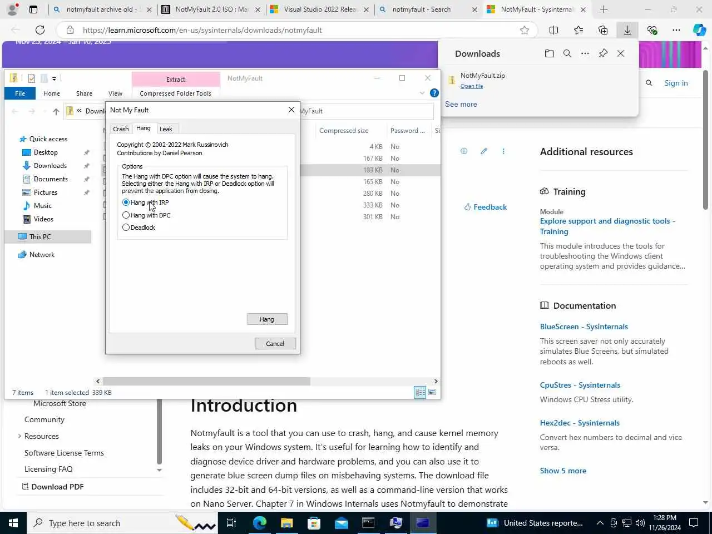Click See more in Downloads panel
The width and height of the screenshot is (712, 534).
point(461,105)
